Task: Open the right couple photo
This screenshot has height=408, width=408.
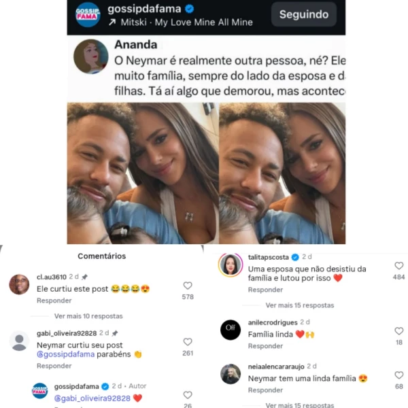Action: pyautogui.click(x=282, y=173)
